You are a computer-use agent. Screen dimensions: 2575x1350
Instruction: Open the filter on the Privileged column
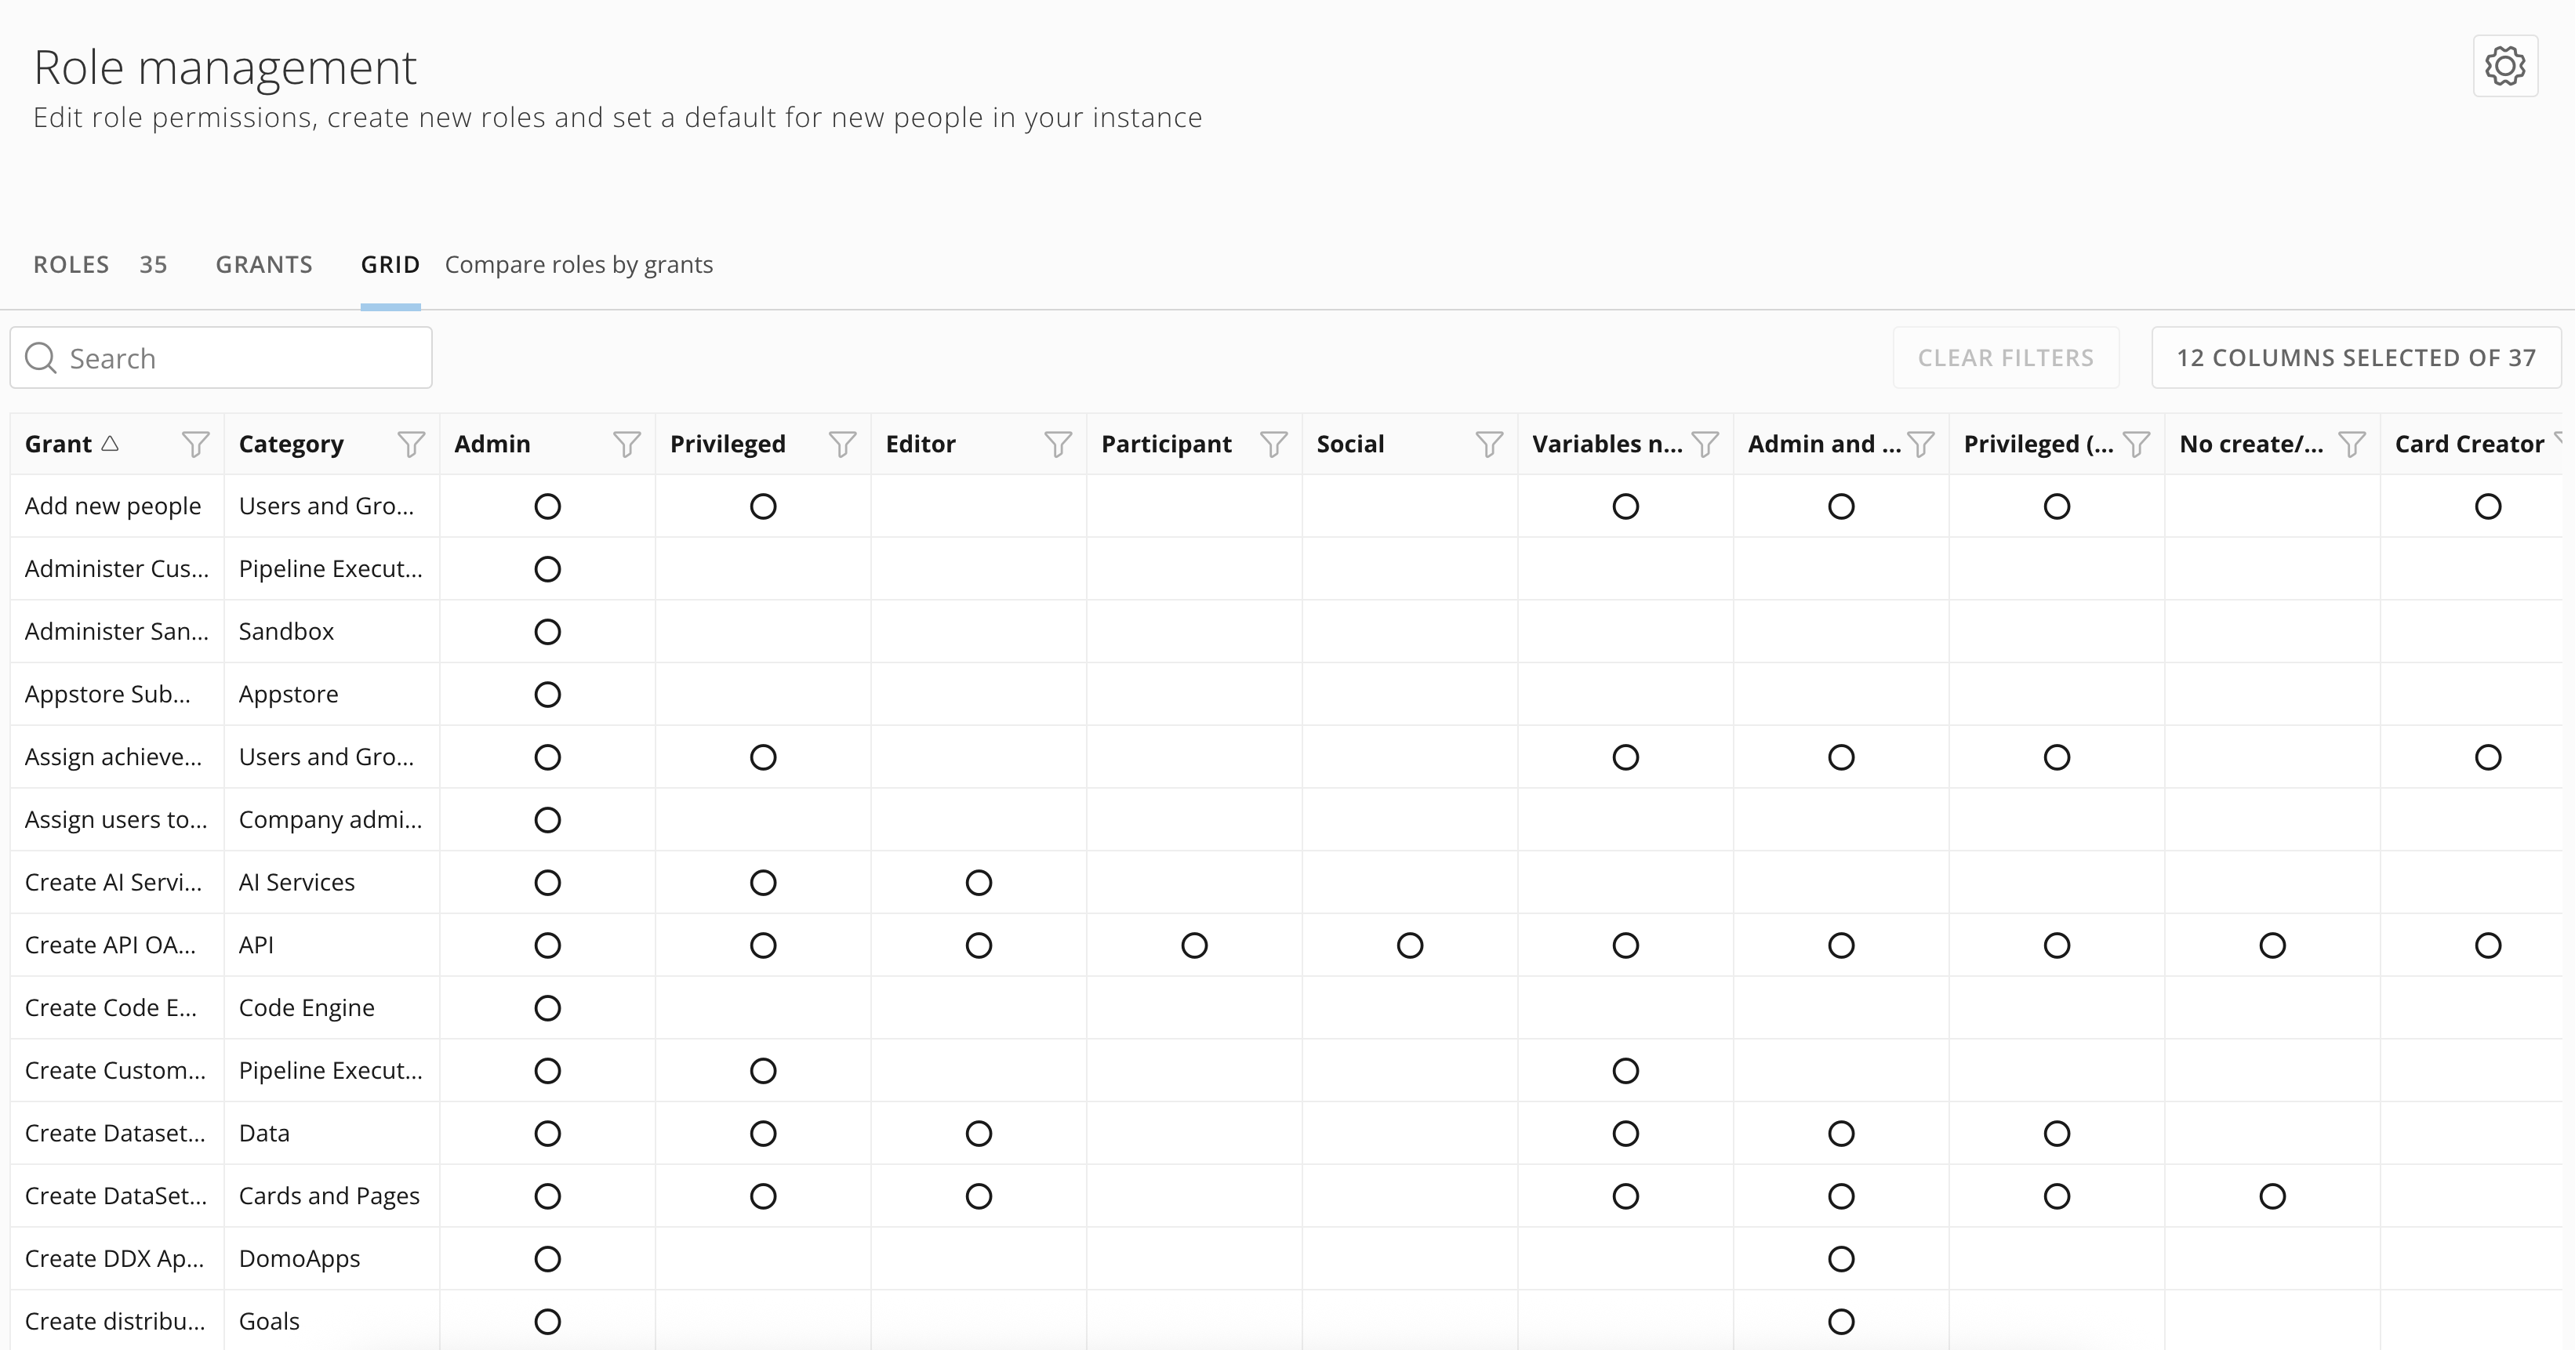pos(843,444)
